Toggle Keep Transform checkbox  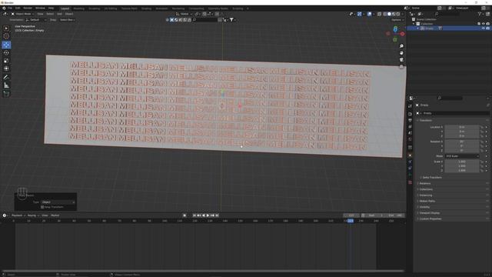pyautogui.click(x=42, y=207)
